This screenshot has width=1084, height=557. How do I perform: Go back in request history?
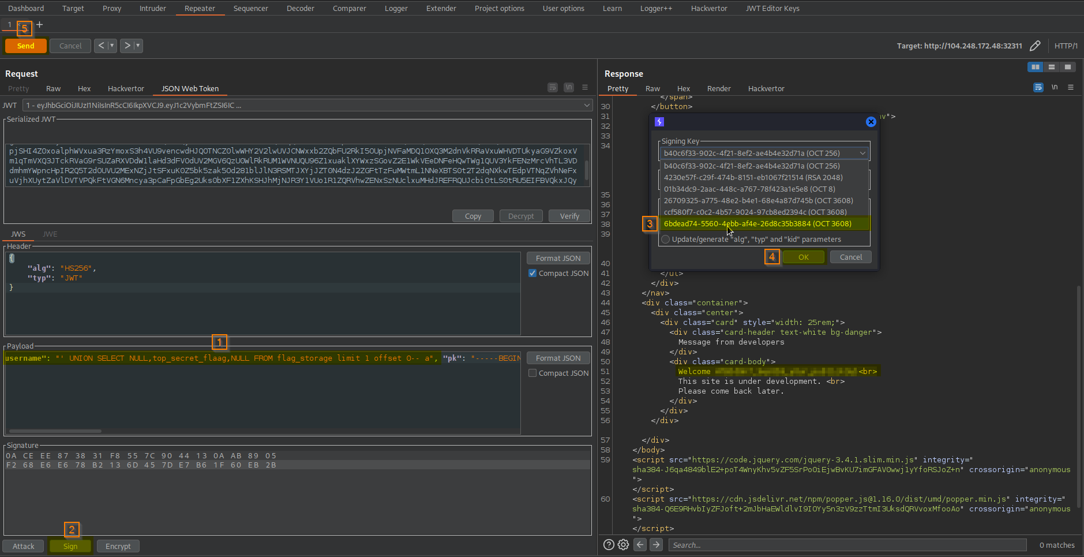[x=101, y=46]
